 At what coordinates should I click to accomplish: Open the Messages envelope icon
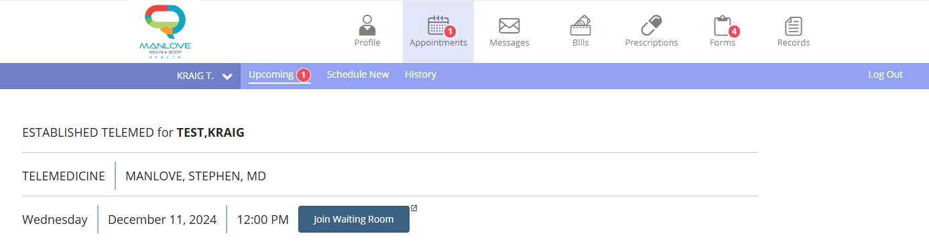coord(509,26)
